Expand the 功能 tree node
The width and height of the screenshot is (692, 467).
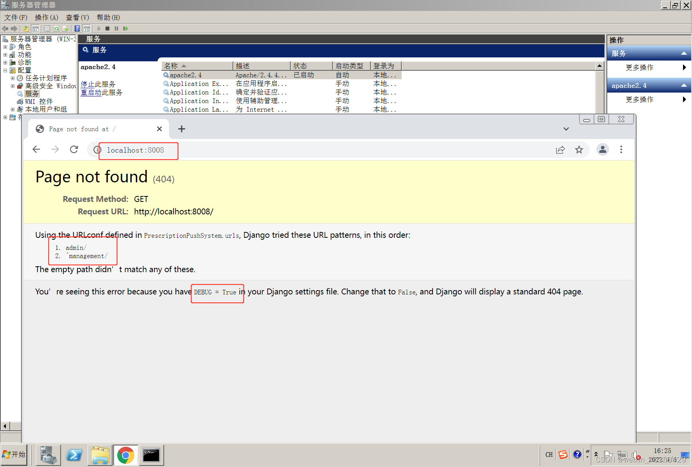pos(5,55)
